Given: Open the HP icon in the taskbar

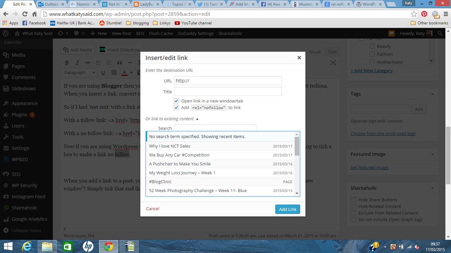Looking at the screenshot, I should tap(88, 246).
